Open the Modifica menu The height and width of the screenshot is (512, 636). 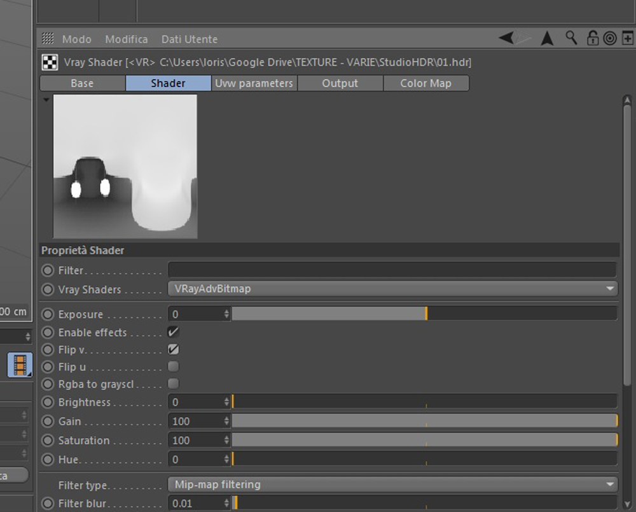[x=126, y=39]
